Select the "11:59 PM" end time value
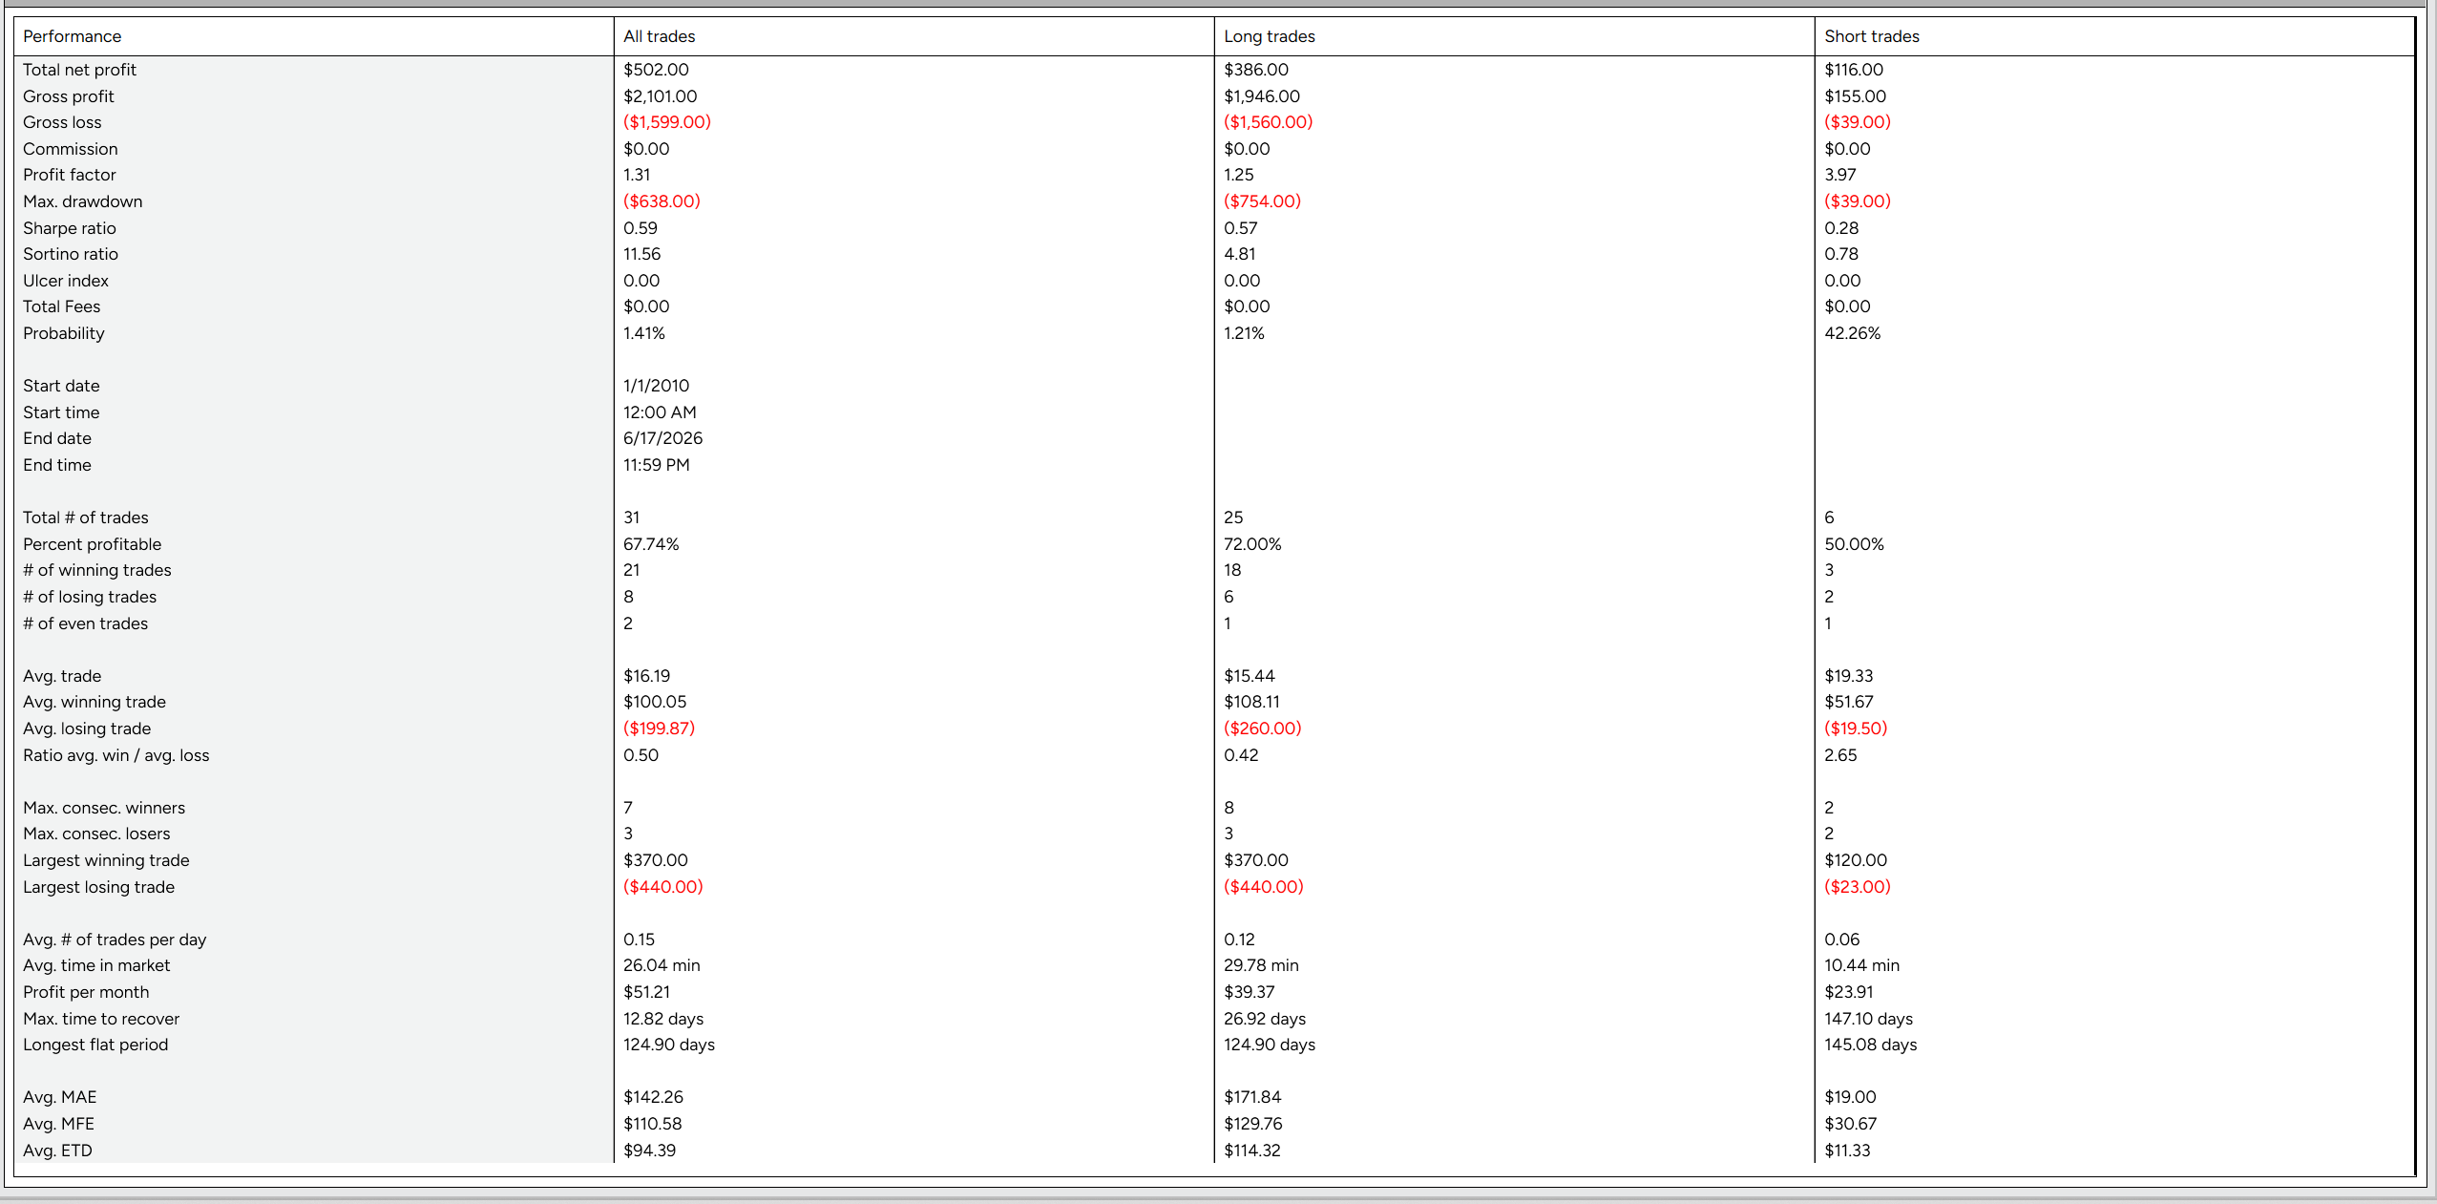Screen dimensions: 2437x1204 [x=657, y=465]
